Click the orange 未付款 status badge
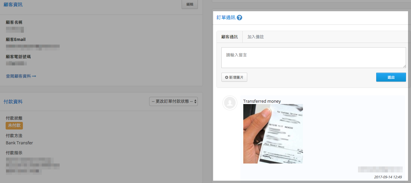This screenshot has width=411, height=183. (14, 126)
